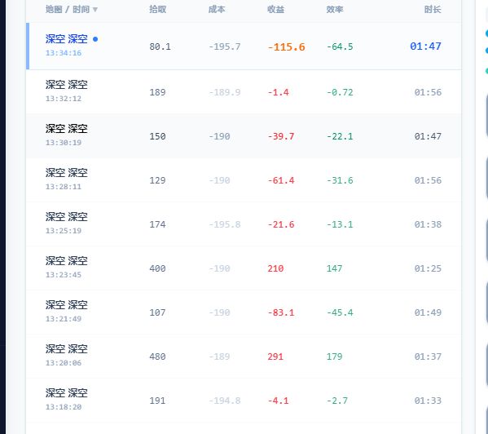Screen dimensions: 488x434
Task: Click the 01:47 duration in the highlighted row
Action: tap(425, 46)
